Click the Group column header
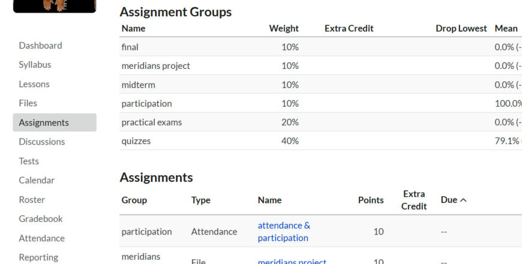Screen dimensions: 522x264 [x=134, y=200]
